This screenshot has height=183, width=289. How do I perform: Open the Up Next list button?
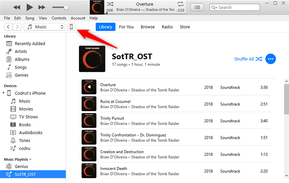[197, 8]
